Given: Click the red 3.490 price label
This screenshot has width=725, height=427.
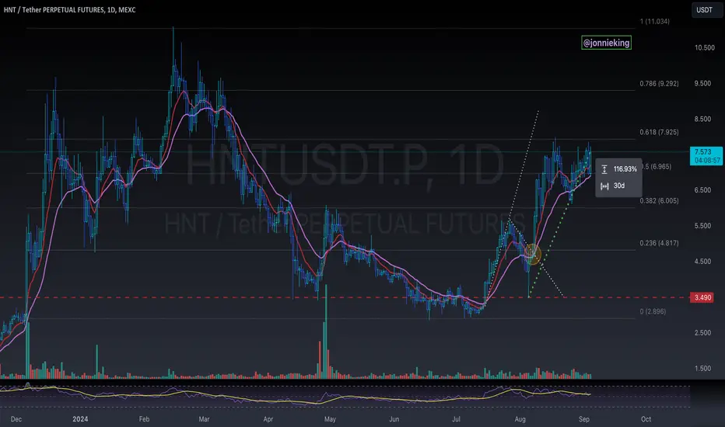Looking at the screenshot, I should pos(702,297).
